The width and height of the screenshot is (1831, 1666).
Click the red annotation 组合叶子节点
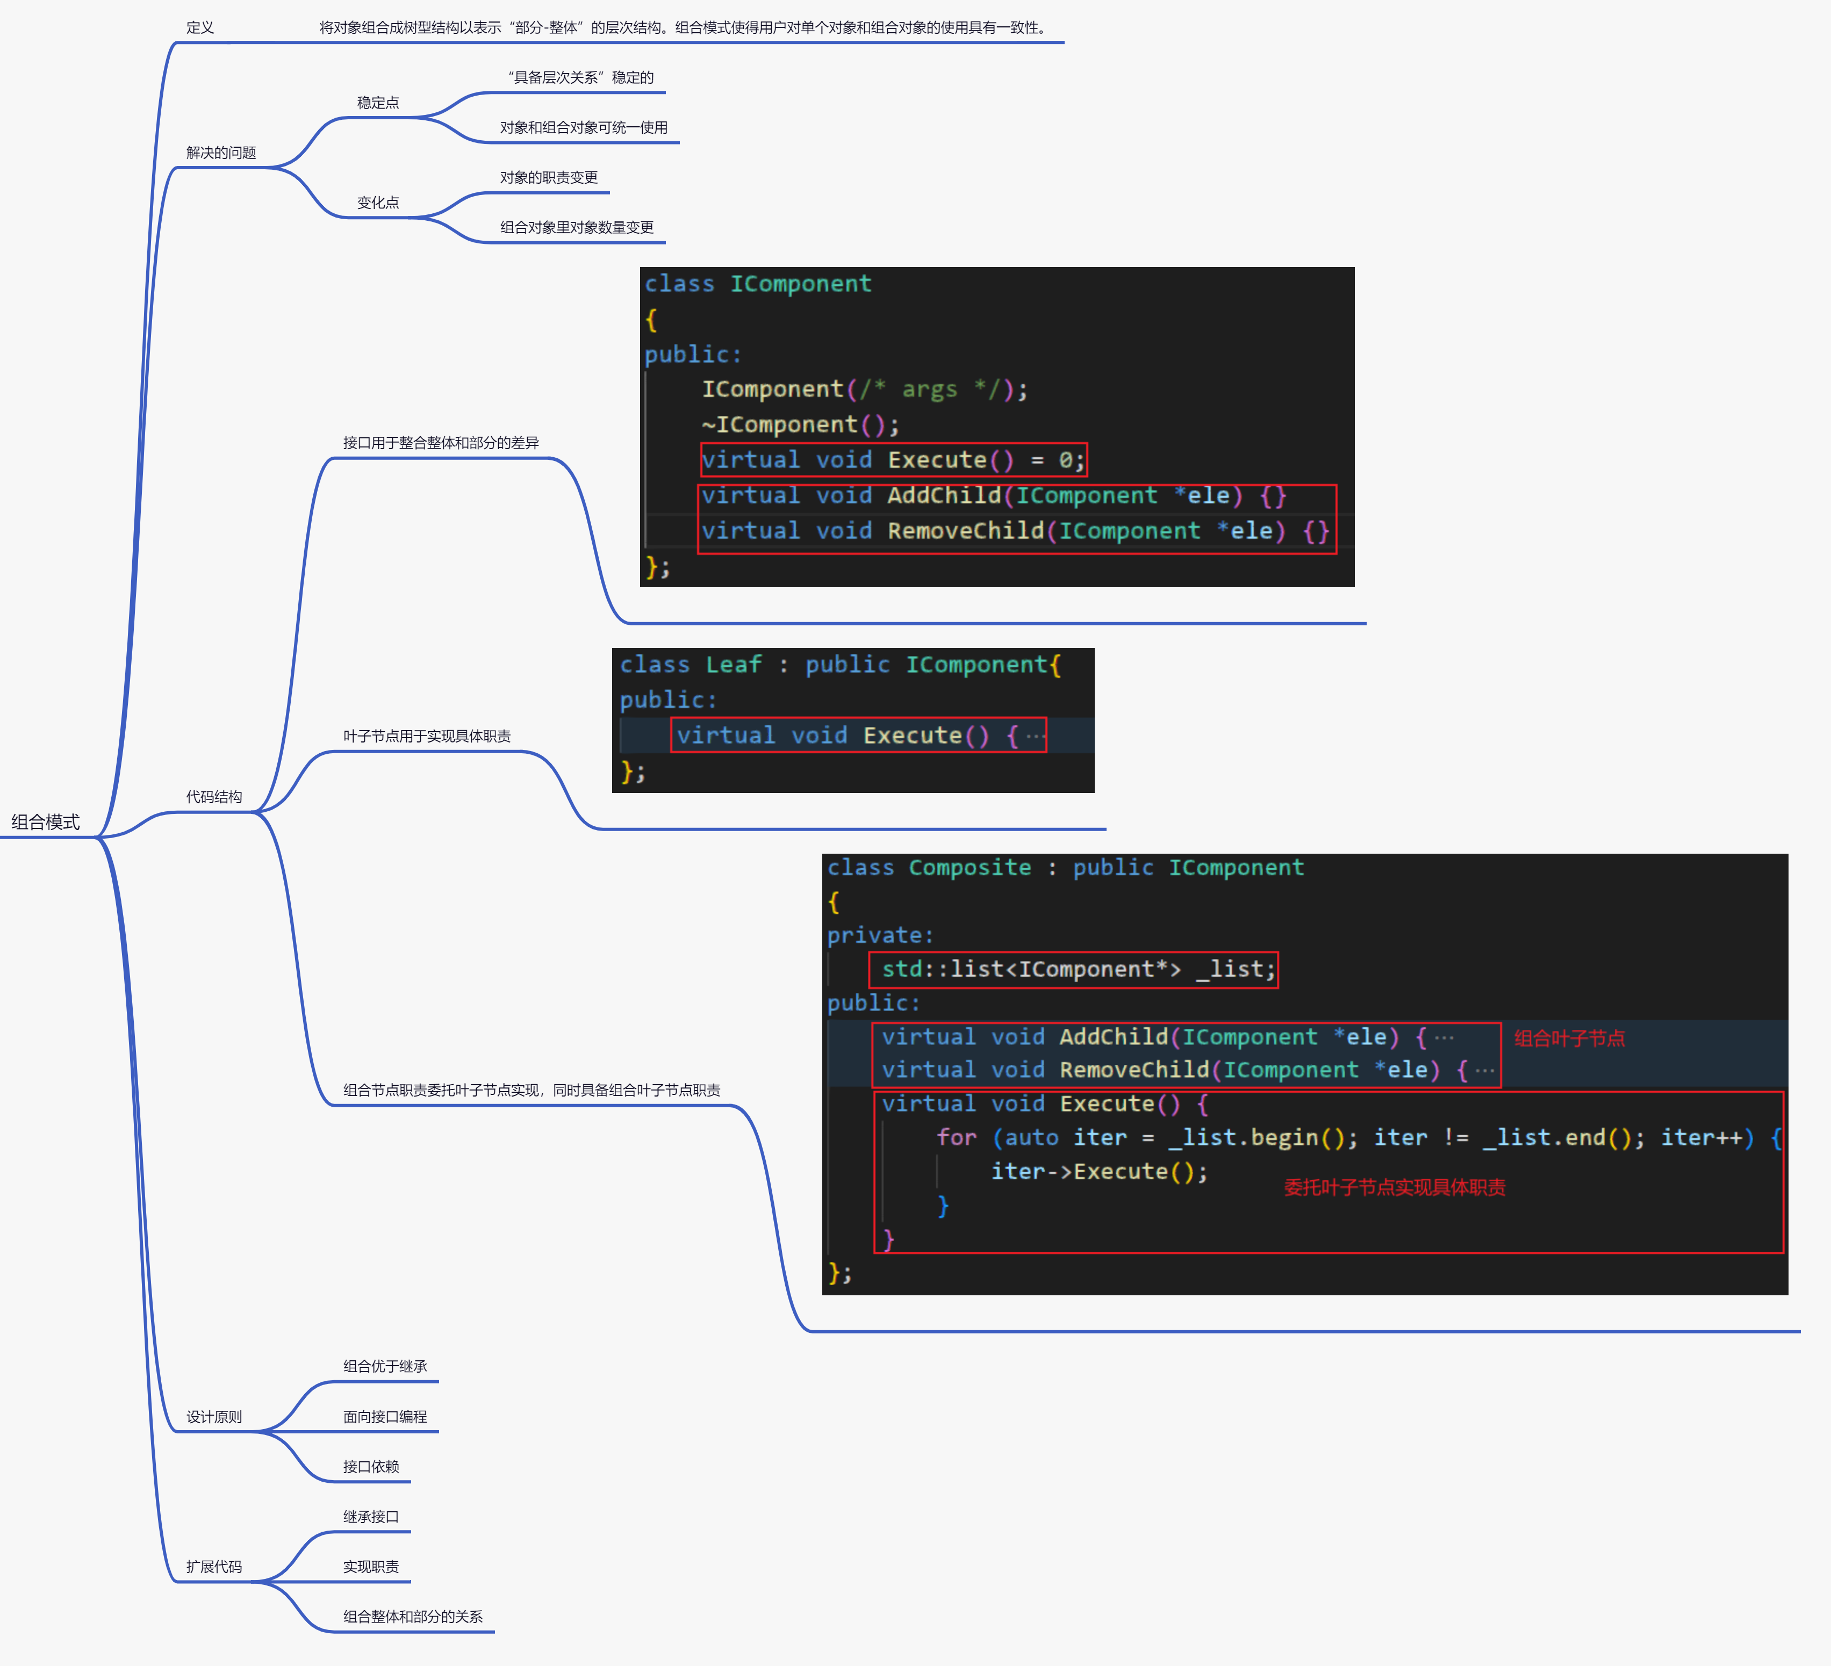point(1569,1038)
